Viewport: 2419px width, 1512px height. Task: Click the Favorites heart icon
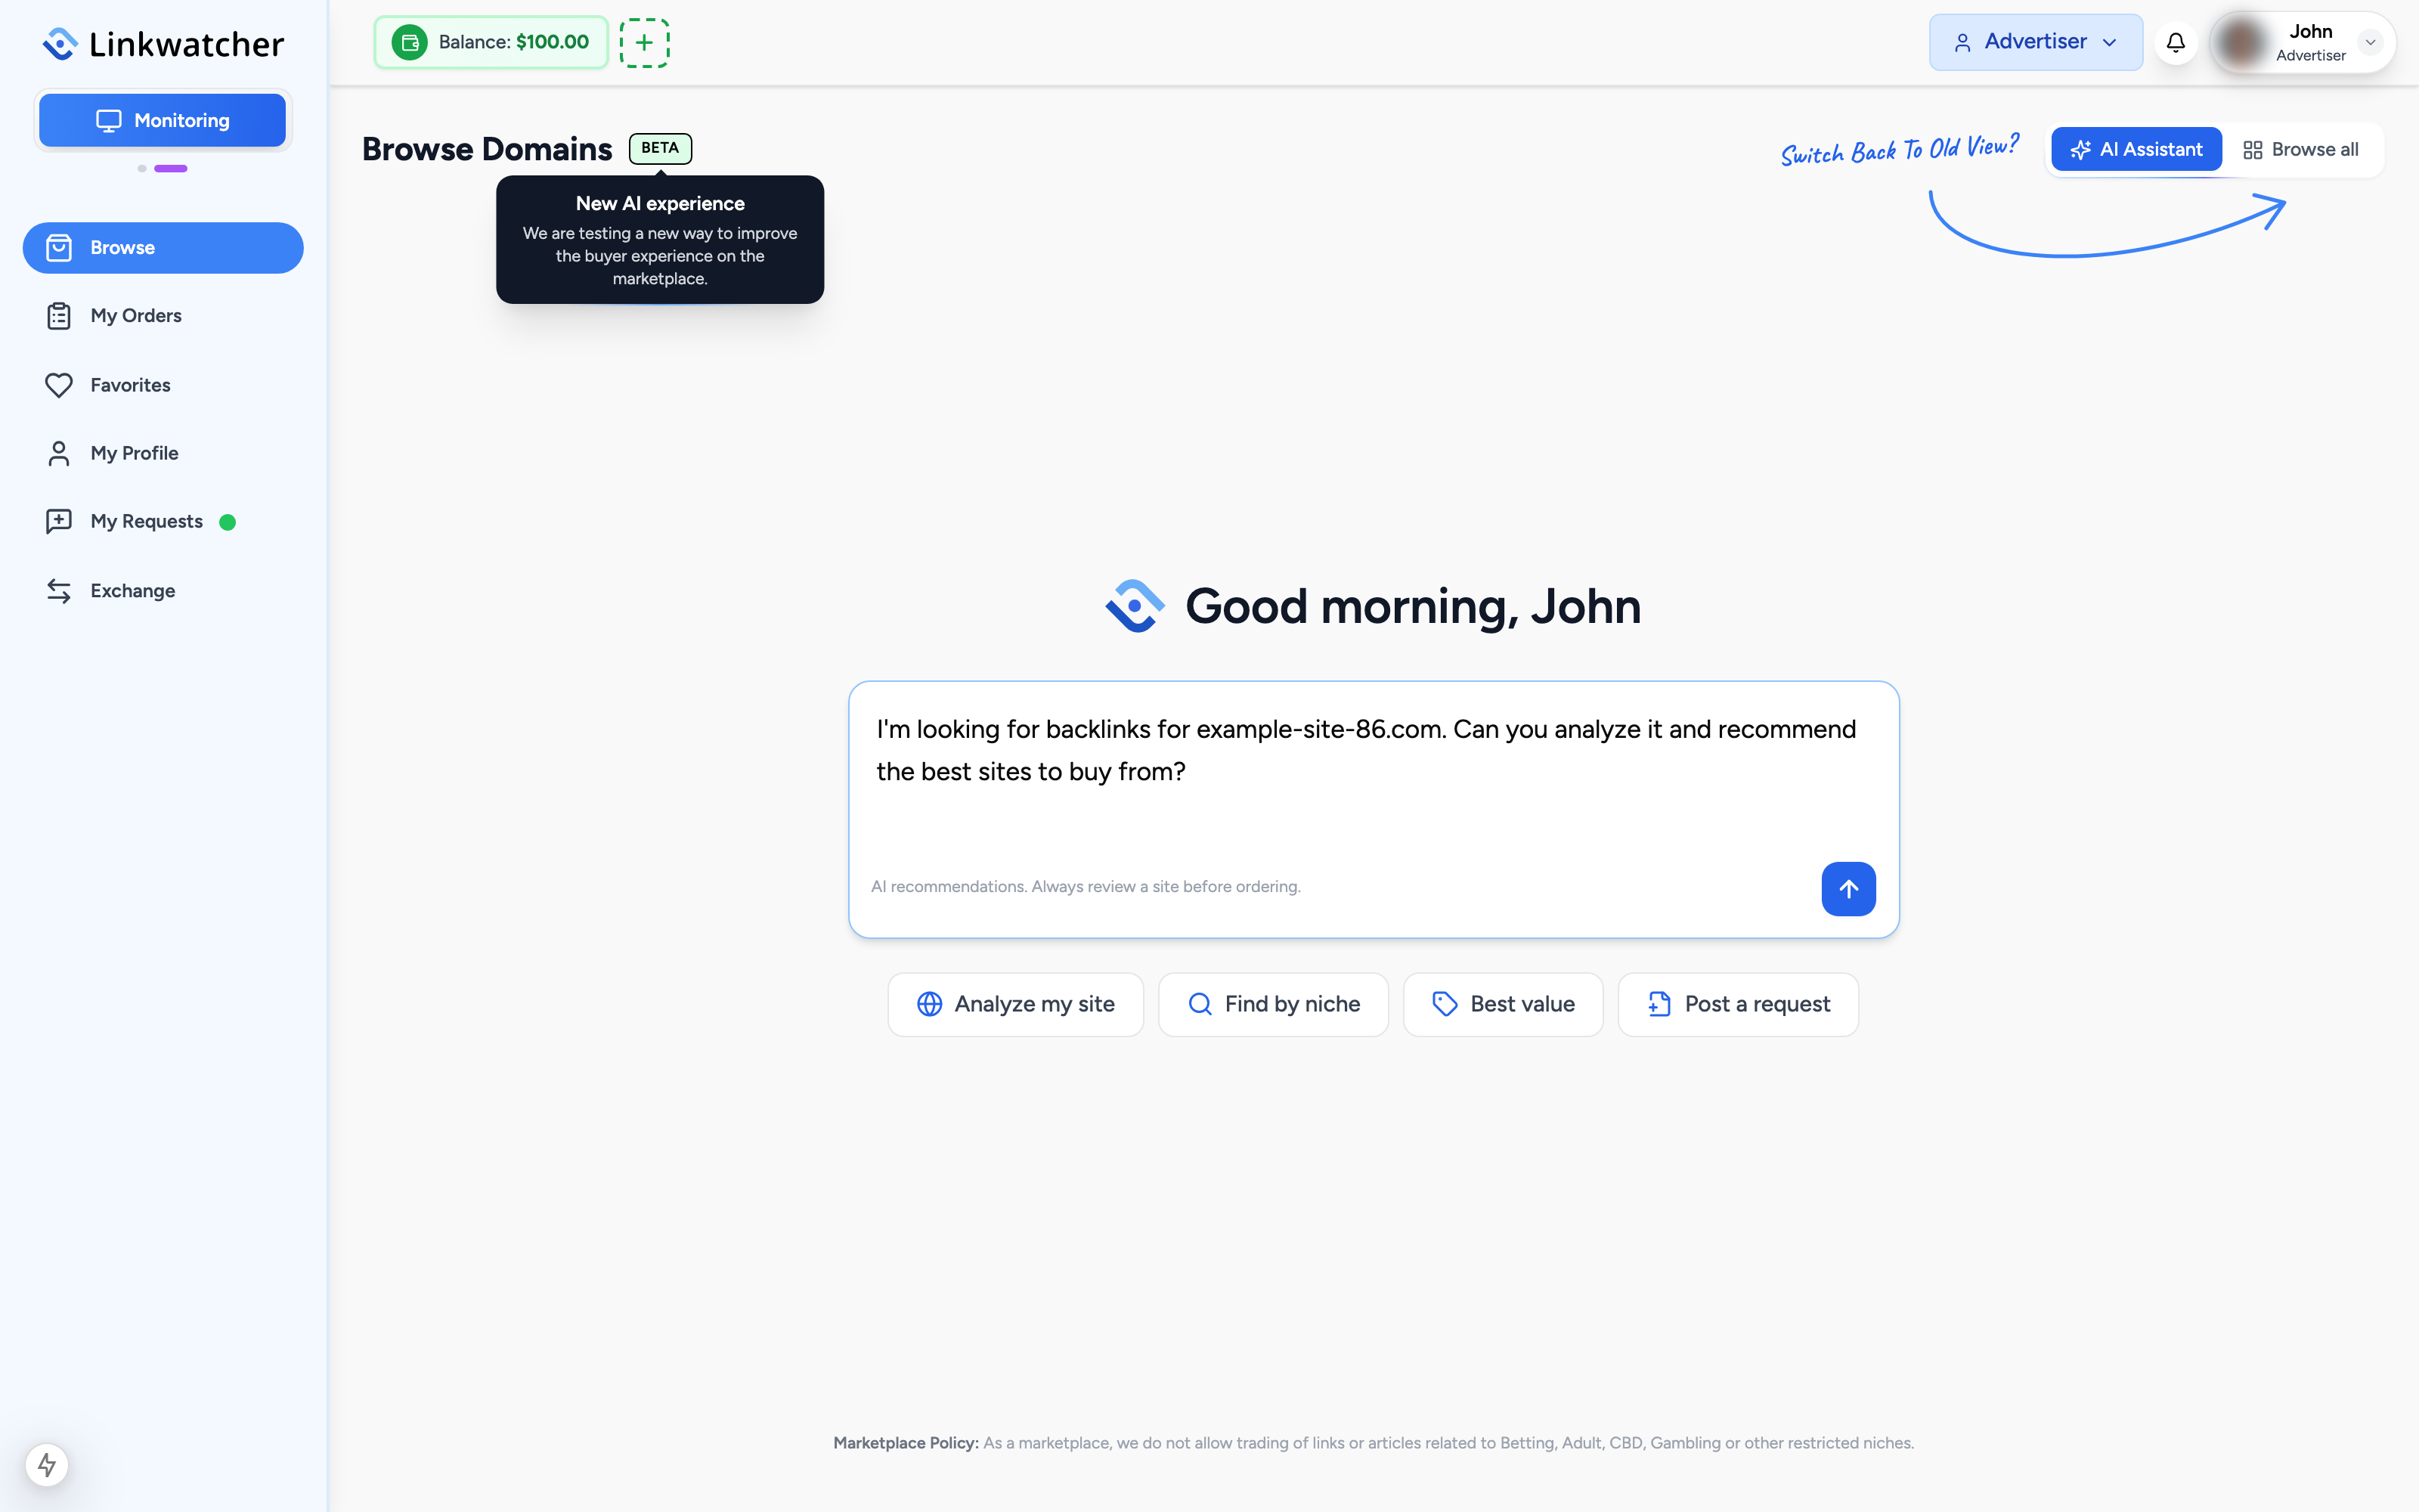point(59,385)
